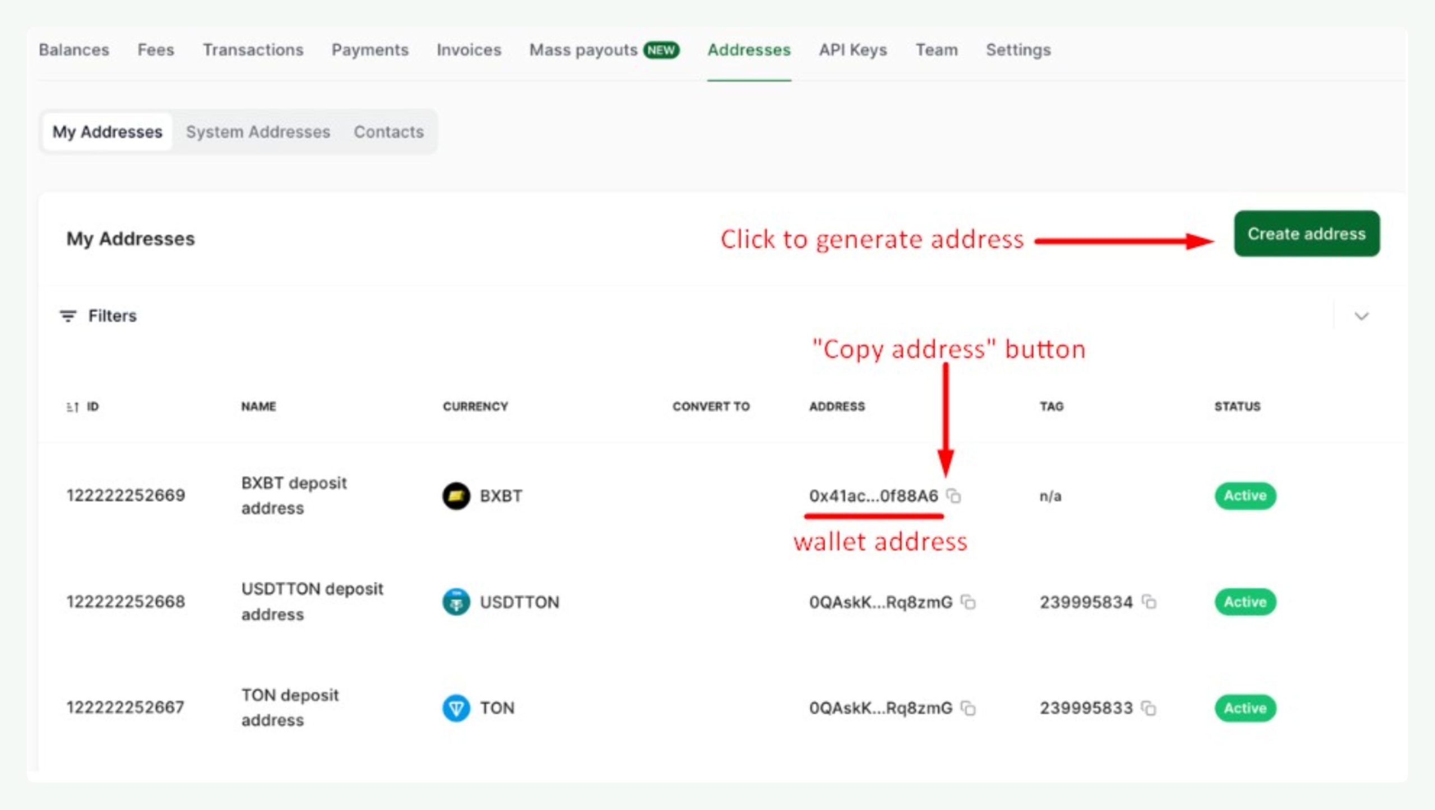Viewport: 1435px width, 810px height.
Task: Go to Mass payouts section
Action: pos(584,50)
